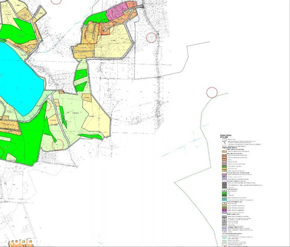Click the small orange parcel above the yellow field
The width and height of the screenshot is (290, 247).
click(x=87, y=98)
